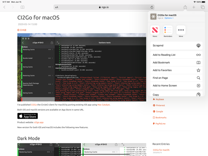Switch to Japanese 日本語 language link
Image resolution: width=208 pixels, height=156 pixels.
[22, 30]
